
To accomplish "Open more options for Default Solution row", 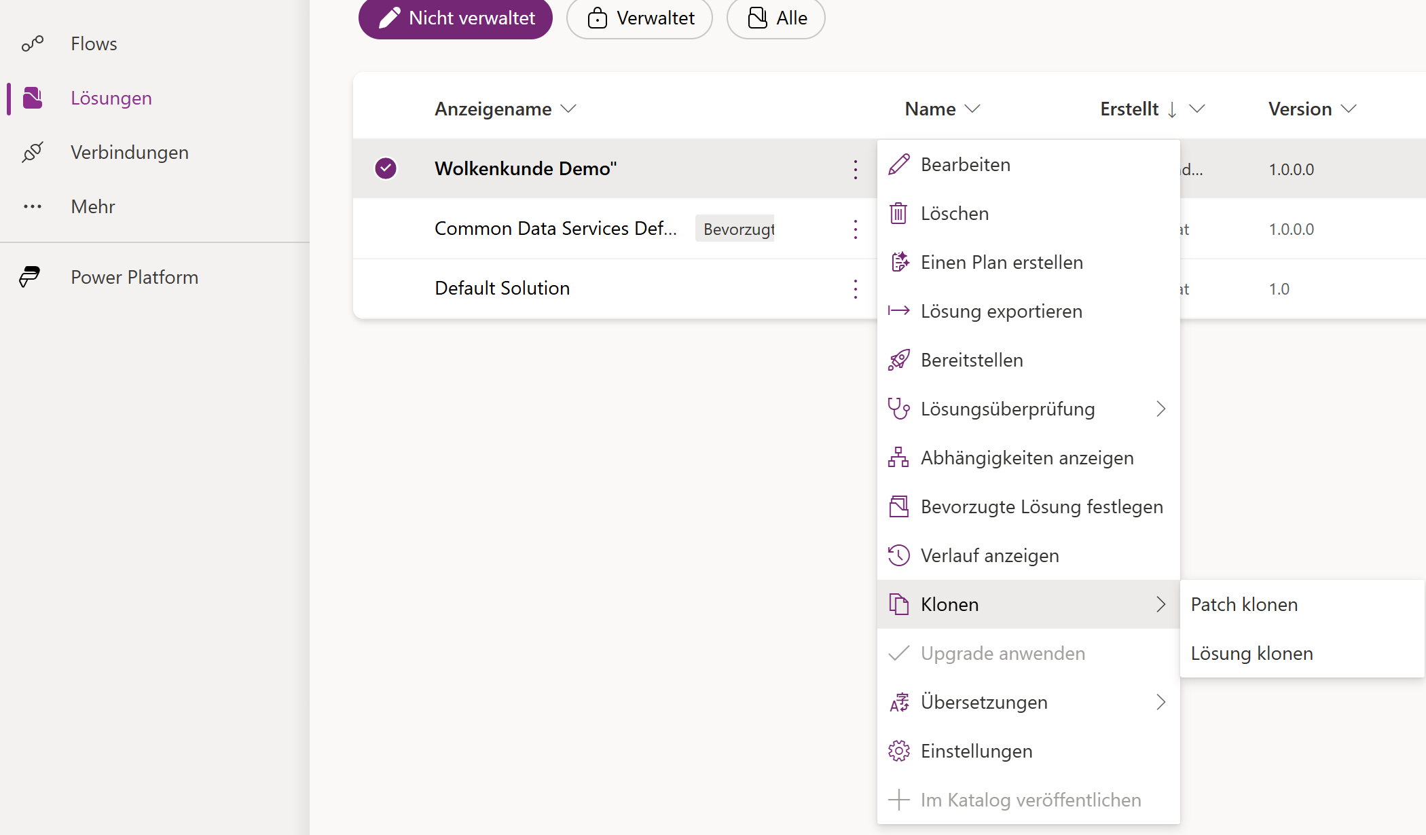I will [x=856, y=289].
